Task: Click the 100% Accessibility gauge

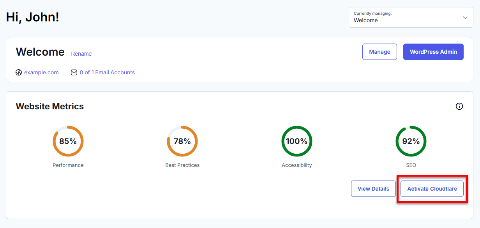Action: tap(297, 141)
